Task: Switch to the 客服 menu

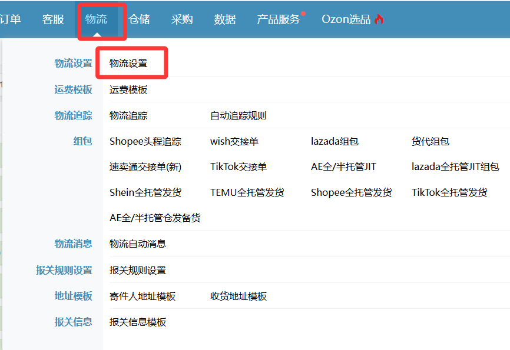Action: click(53, 19)
